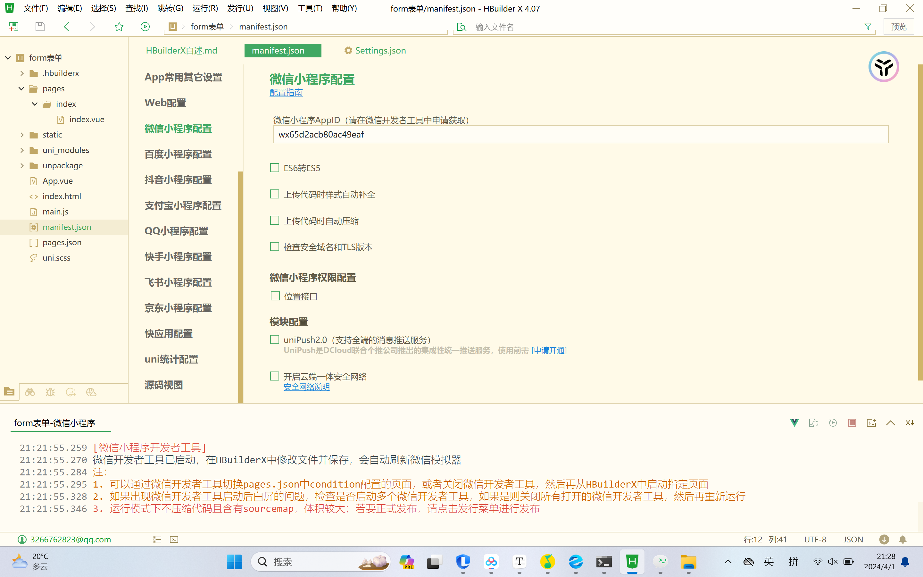Expand the uni_modules folder

click(x=22, y=150)
